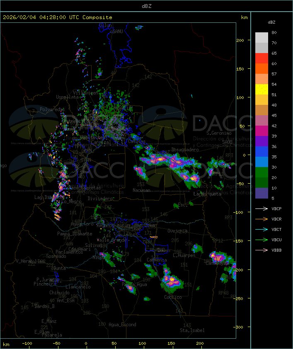The image size is (293, 349).
Task: Click the Desaguadero map label
Action: pyautogui.click(x=185, y=150)
